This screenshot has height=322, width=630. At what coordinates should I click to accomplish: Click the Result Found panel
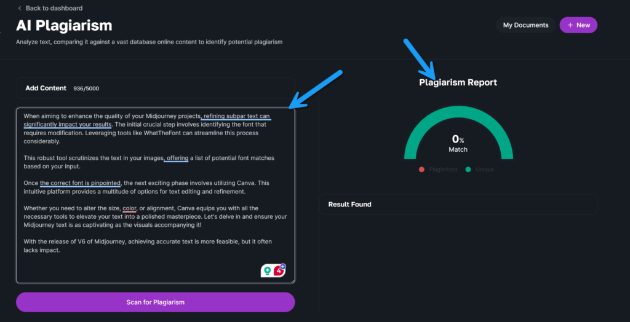click(x=458, y=204)
